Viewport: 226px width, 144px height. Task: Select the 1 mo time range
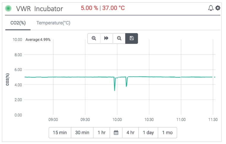click(167, 133)
